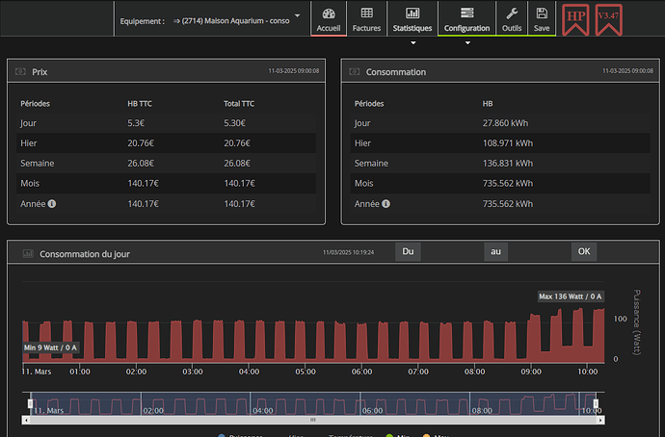
Task: Click the red HP bookmark icon
Action: coord(575,19)
